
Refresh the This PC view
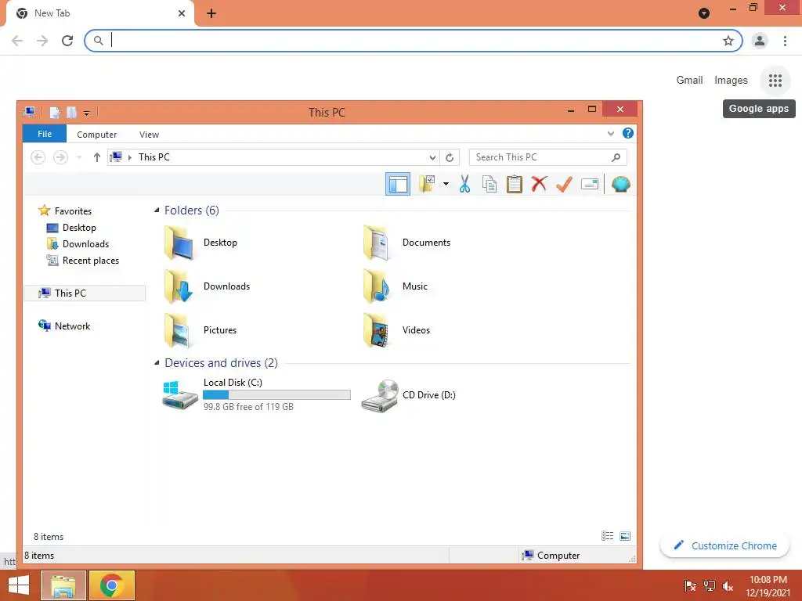pyautogui.click(x=450, y=157)
